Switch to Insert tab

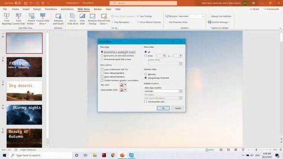26,9
